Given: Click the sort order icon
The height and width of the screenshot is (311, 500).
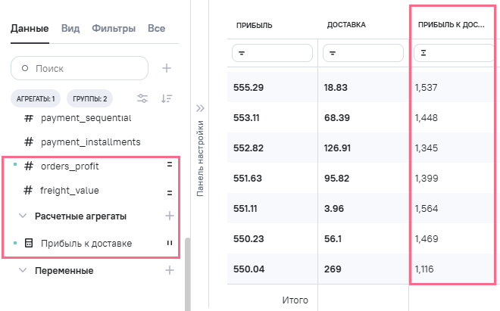Looking at the screenshot, I should pyautogui.click(x=167, y=98).
